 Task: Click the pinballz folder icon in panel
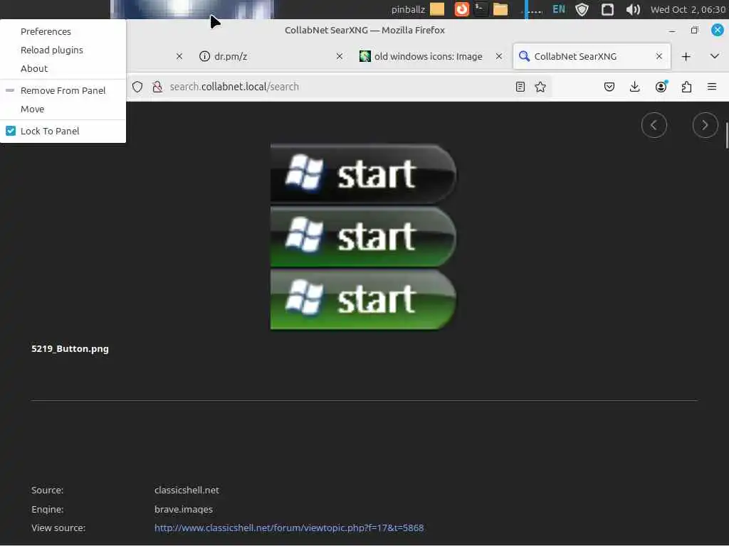pyautogui.click(x=437, y=9)
